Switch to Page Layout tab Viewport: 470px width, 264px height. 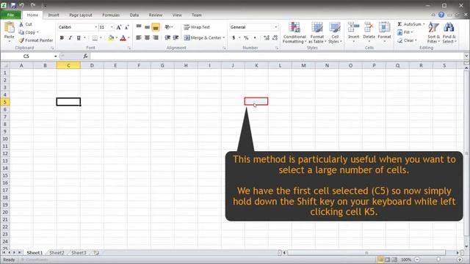click(81, 15)
